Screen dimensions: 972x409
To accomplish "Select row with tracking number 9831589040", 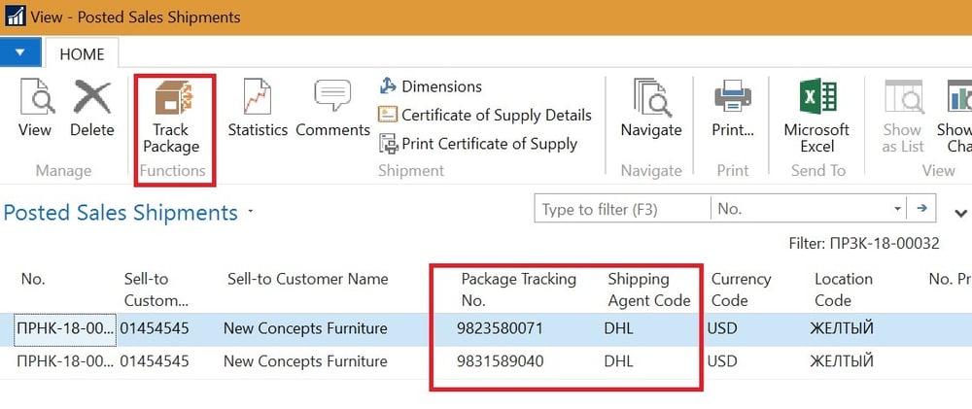I will click(500, 361).
